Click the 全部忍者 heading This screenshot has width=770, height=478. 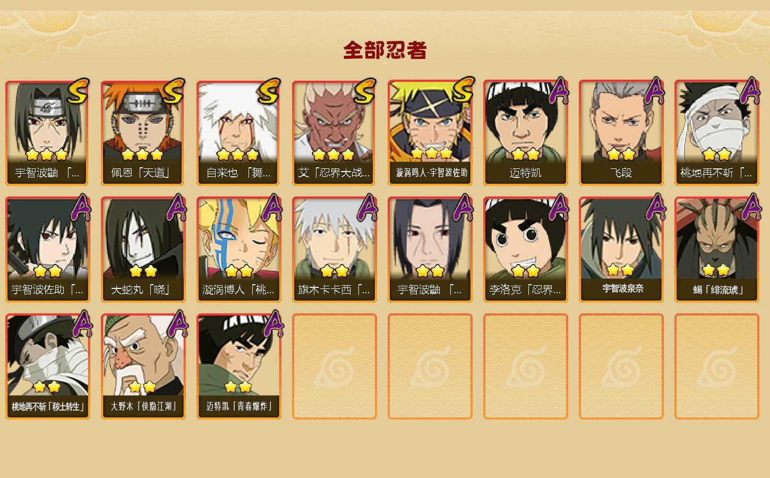[x=385, y=50]
